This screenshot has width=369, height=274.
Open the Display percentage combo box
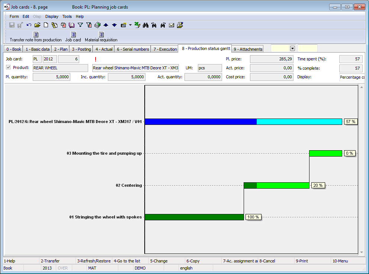coord(352,77)
